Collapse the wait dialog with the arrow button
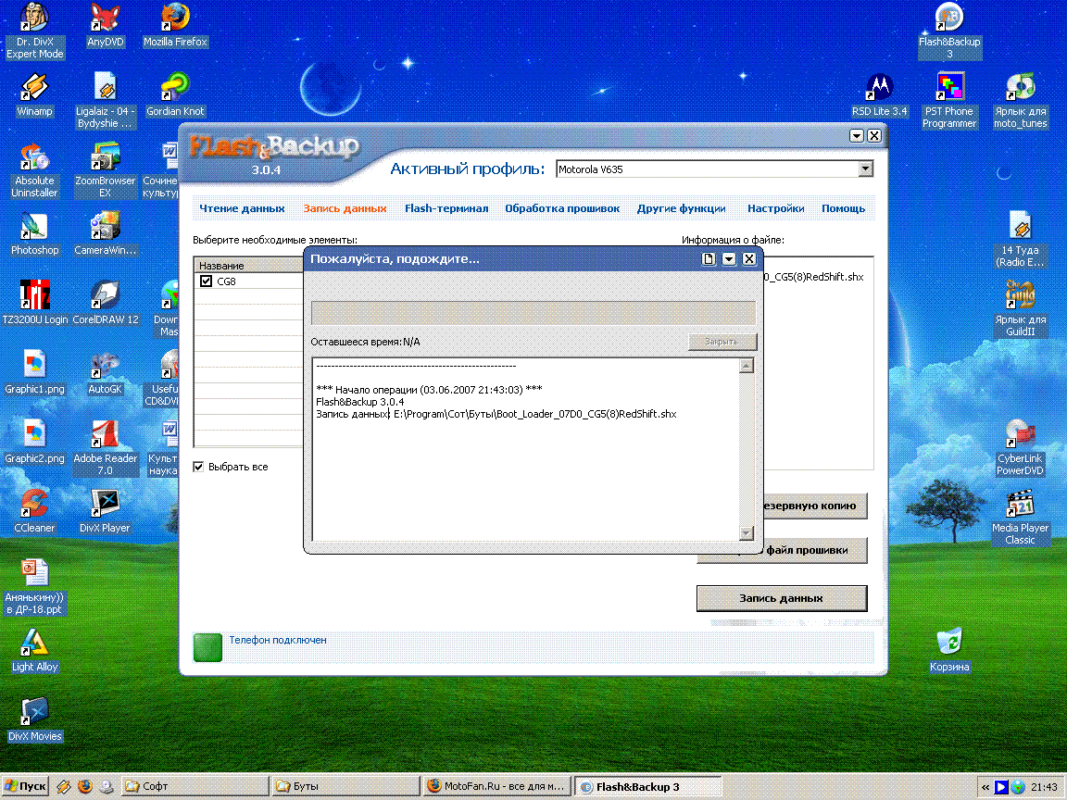Viewport: 1067px width, 800px height. tap(729, 258)
